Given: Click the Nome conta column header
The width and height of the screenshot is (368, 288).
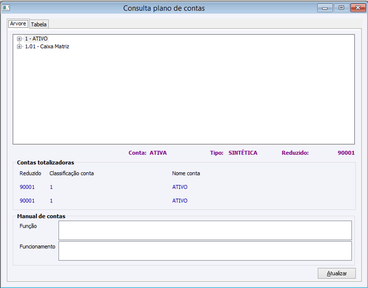Looking at the screenshot, I should pyautogui.click(x=186, y=173).
